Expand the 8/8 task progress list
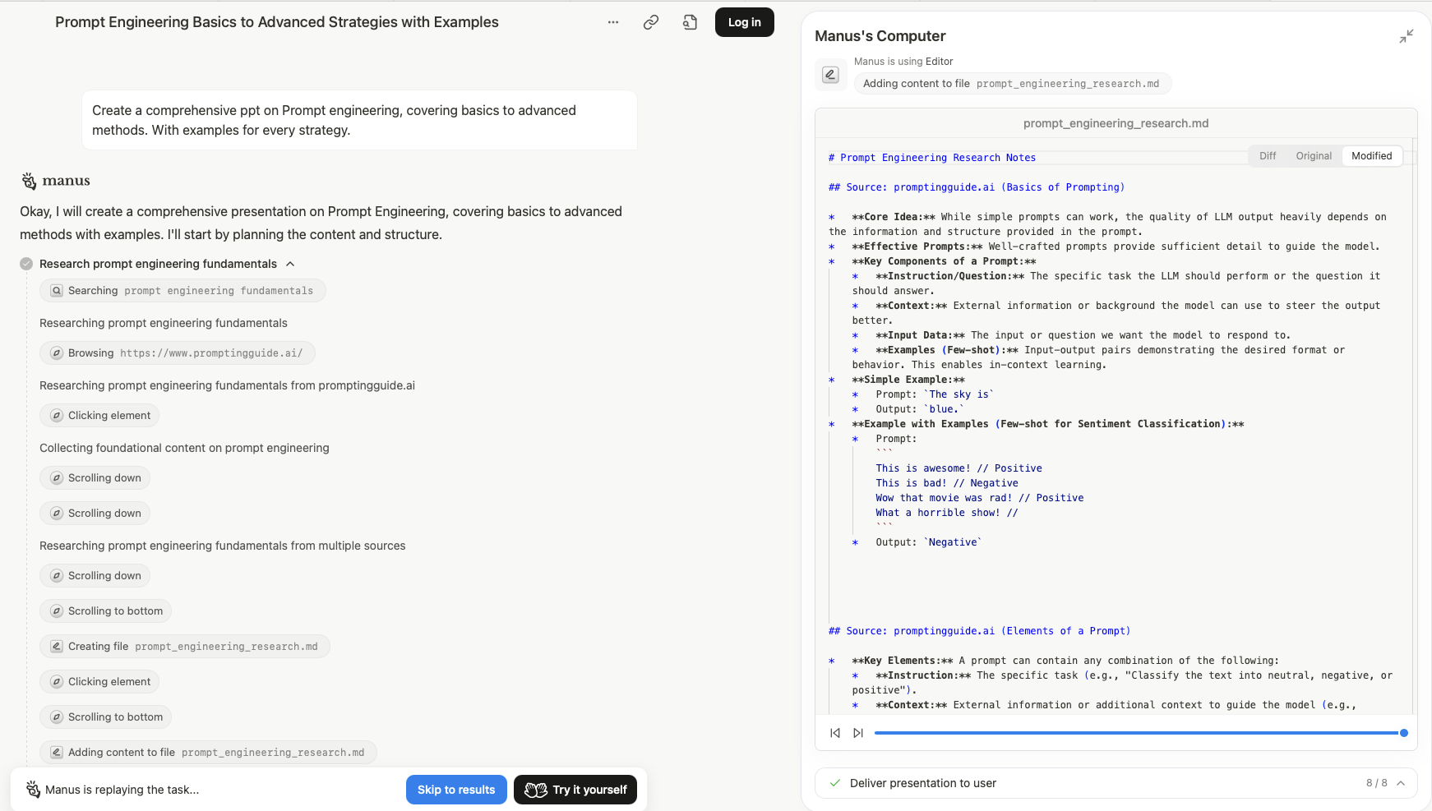Image resolution: width=1432 pixels, height=811 pixels. click(x=1401, y=783)
